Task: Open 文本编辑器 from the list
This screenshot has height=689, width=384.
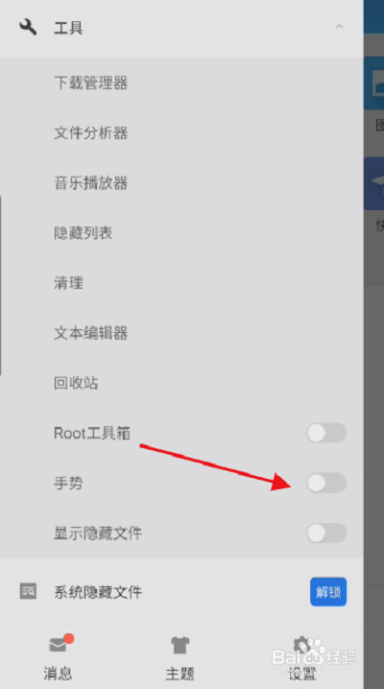Action: 91,333
